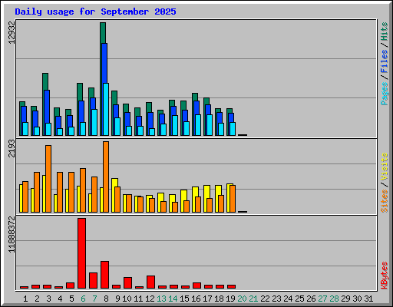Click the large red KBytes bar for day 6
Viewport: 393px width, 307px height.
pyautogui.click(x=81, y=253)
